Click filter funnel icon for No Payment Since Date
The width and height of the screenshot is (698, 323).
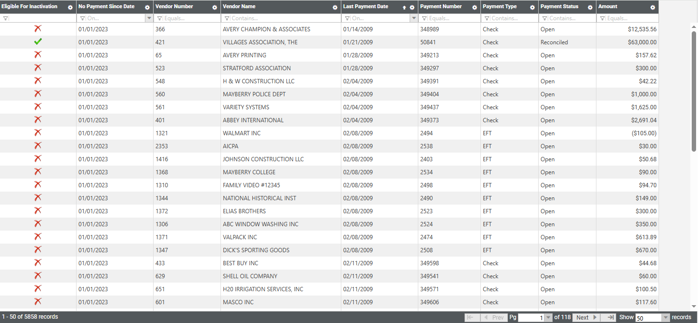tap(83, 18)
